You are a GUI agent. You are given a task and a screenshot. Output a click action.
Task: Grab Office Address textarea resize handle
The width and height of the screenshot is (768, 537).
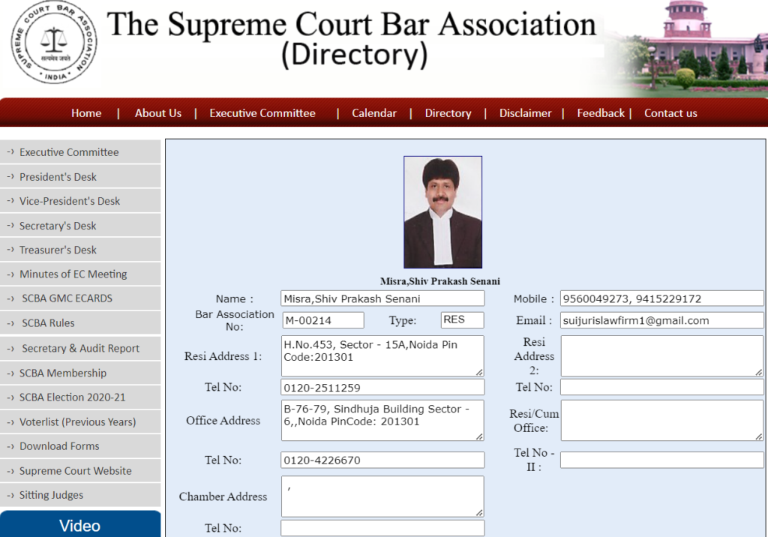coord(479,436)
